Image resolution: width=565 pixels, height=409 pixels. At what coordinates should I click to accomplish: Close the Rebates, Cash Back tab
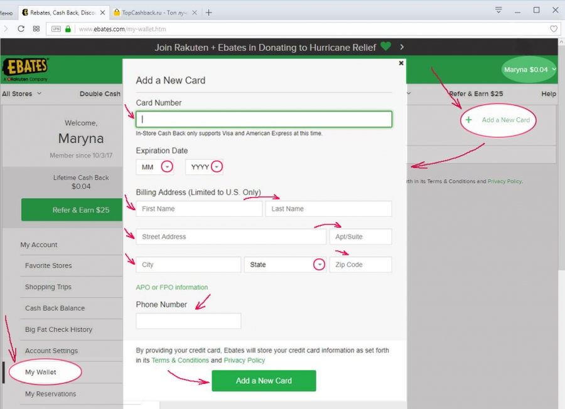tap(103, 13)
